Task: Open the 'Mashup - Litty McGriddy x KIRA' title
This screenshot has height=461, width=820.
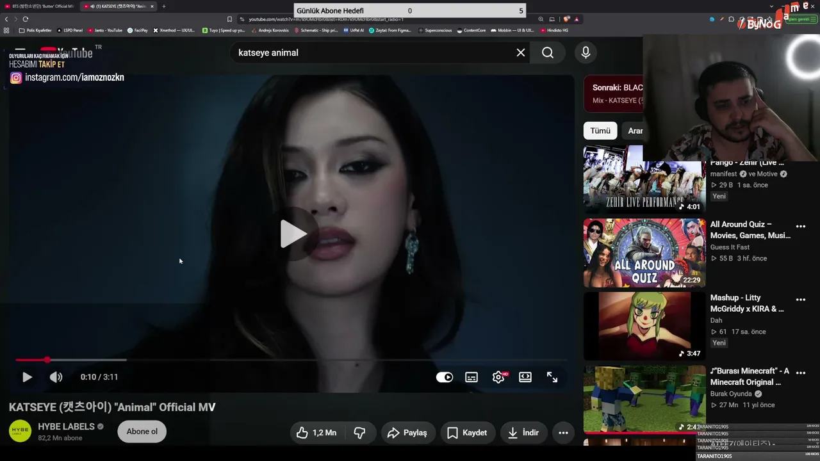Action: (x=747, y=303)
